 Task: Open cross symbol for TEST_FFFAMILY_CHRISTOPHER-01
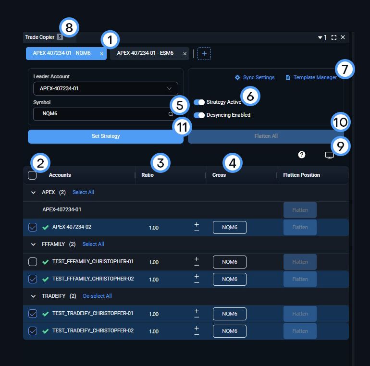[x=230, y=262]
